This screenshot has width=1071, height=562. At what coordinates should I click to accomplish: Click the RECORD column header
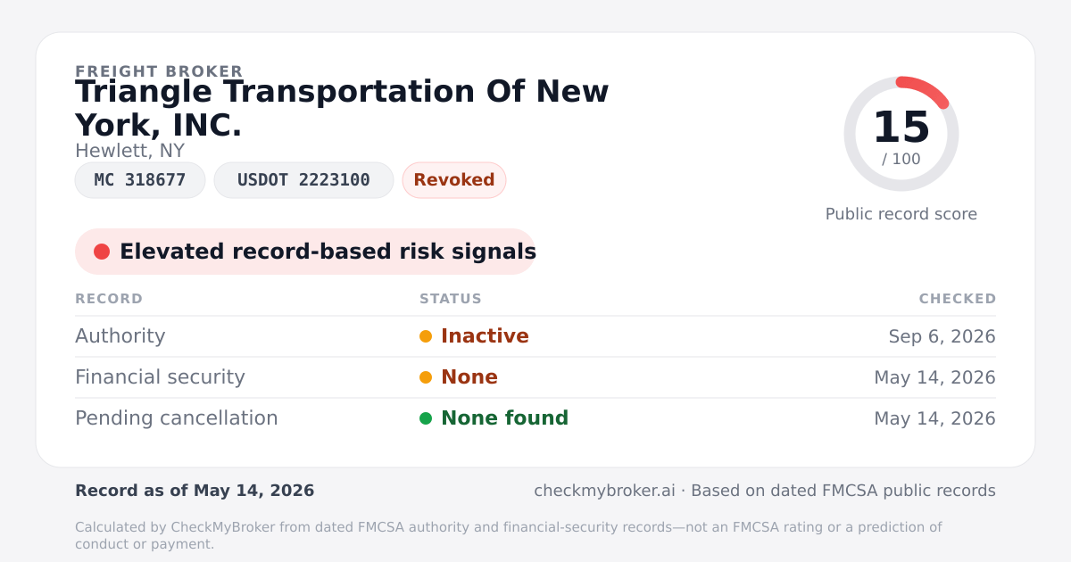109,299
